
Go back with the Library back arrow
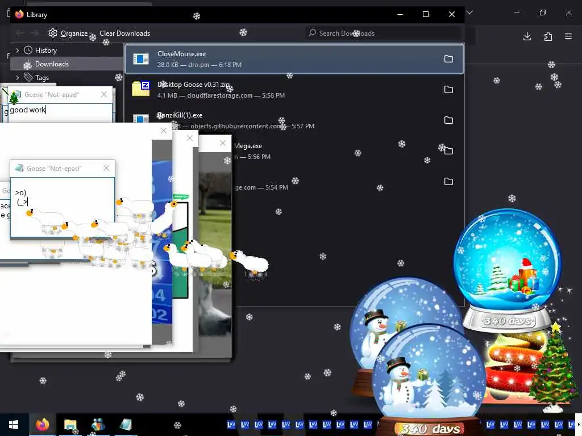[x=20, y=33]
